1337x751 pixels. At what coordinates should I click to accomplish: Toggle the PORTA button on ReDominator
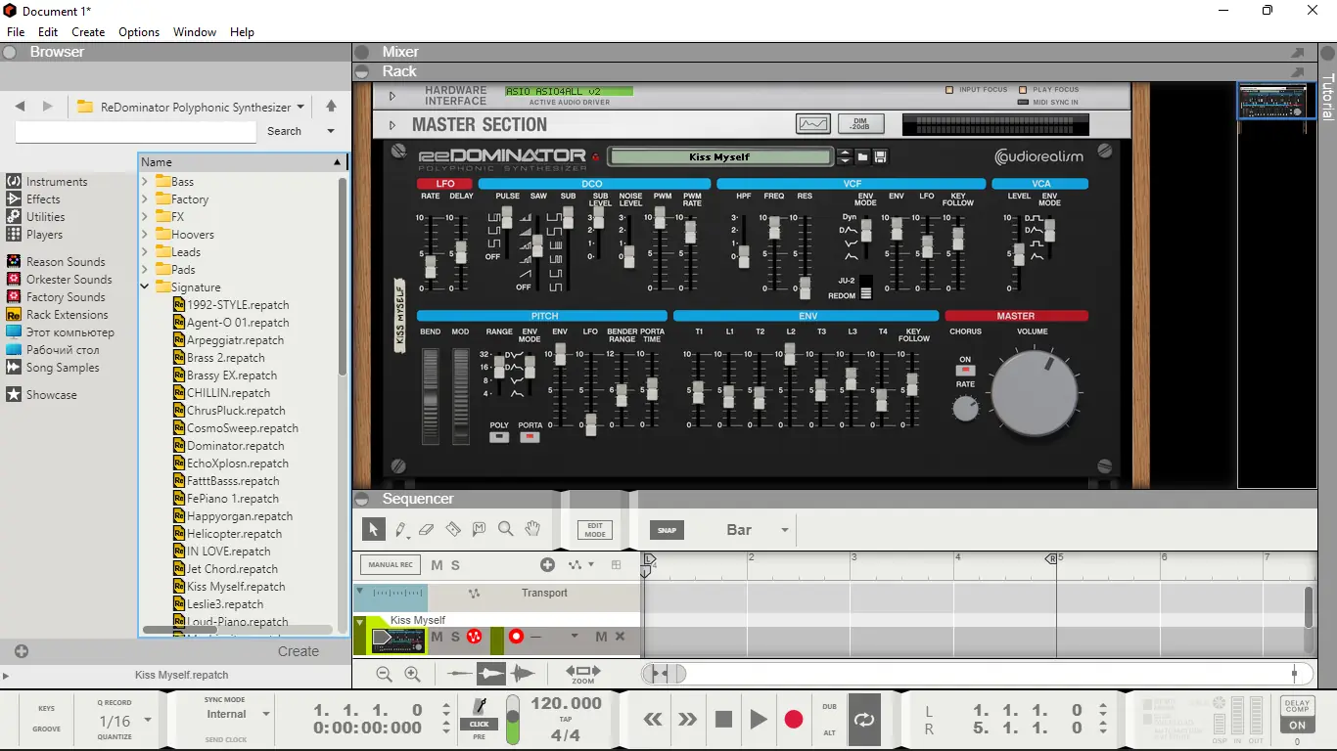click(x=530, y=437)
